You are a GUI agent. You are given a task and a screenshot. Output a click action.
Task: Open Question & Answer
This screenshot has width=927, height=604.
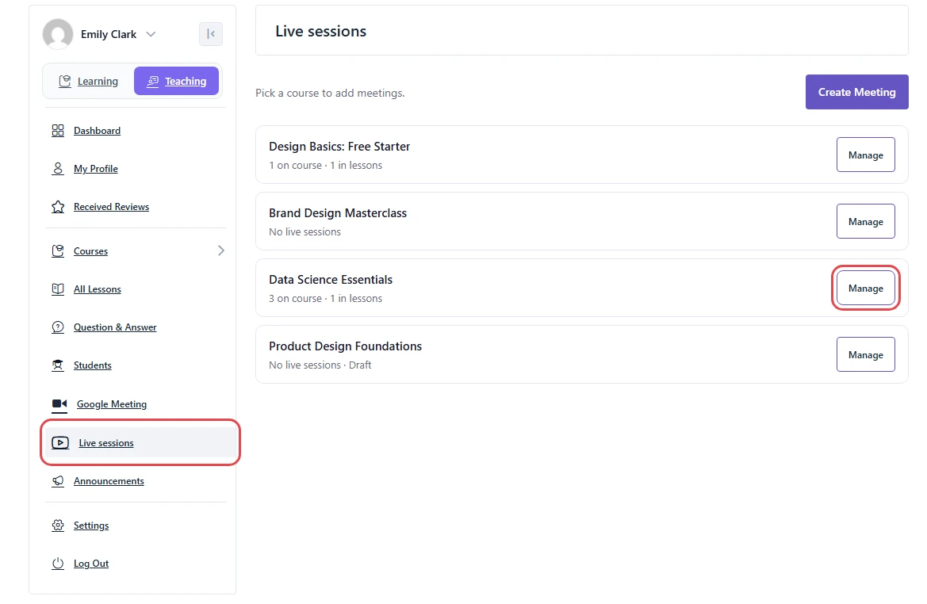click(115, 327)
